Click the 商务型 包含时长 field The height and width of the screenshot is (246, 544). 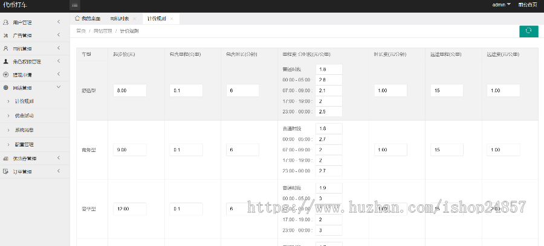[242, 150]
